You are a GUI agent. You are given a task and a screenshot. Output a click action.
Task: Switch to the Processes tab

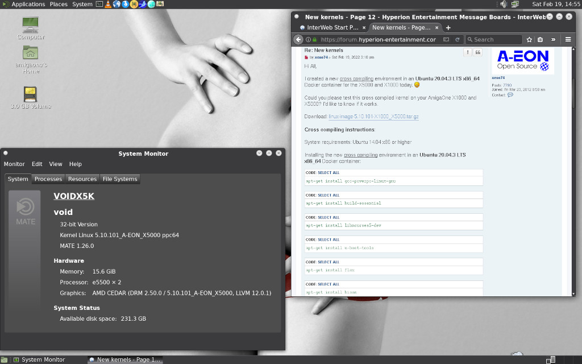(x=48, y=179)
